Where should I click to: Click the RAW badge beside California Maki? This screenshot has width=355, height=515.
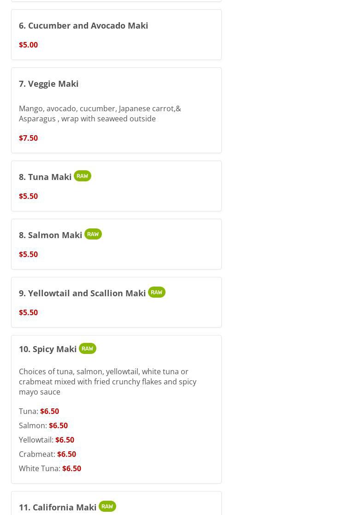[x=107, y=506]
